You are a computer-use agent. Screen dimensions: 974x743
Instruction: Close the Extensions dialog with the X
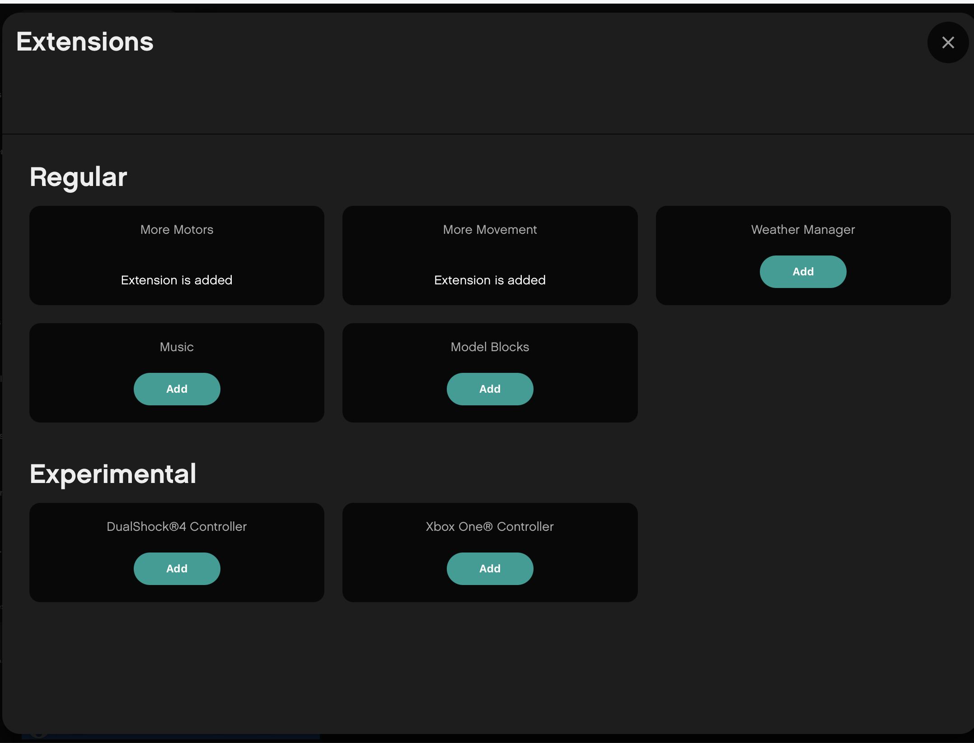click(947, 42)
